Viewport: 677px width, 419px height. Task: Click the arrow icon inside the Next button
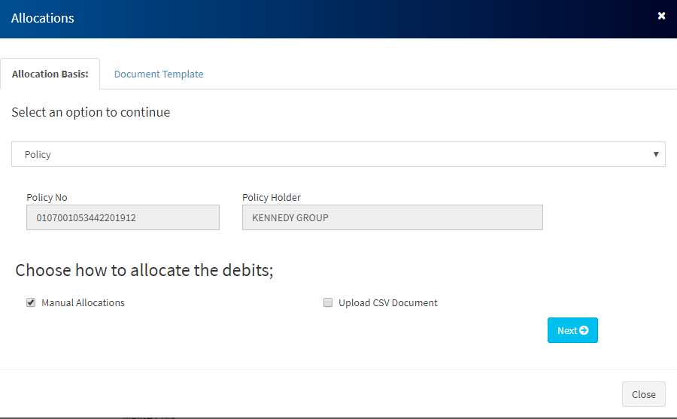584,330
